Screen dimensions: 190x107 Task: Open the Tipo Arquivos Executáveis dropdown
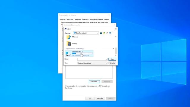[92, 63]
